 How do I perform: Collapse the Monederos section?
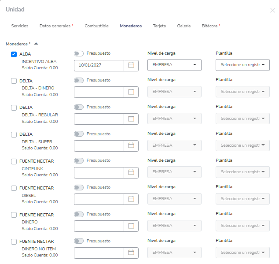click(36, 44)
